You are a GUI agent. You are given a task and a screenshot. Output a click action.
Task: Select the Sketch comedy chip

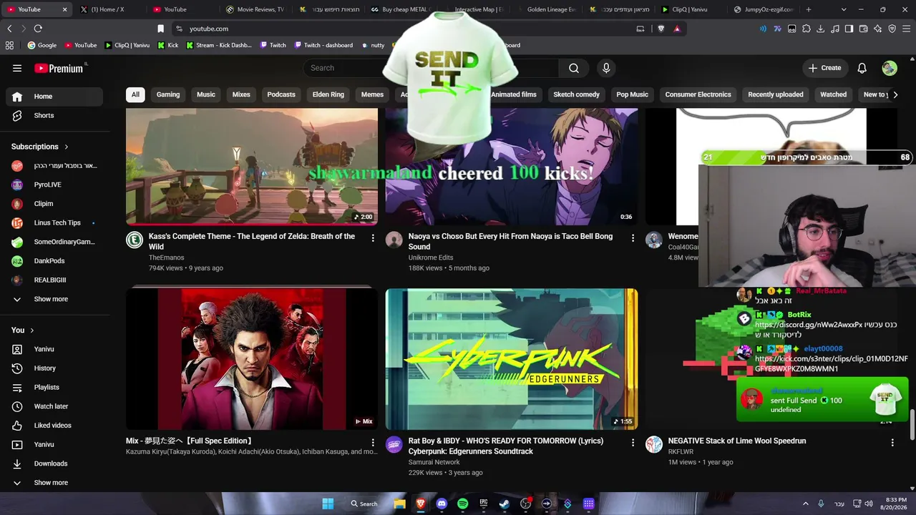(x=576, y=94)
